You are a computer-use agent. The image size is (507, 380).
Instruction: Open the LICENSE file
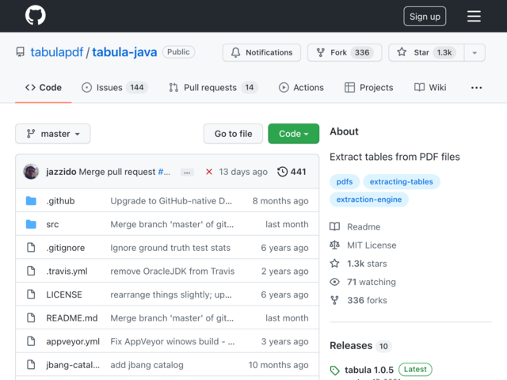tap(64, 294)
